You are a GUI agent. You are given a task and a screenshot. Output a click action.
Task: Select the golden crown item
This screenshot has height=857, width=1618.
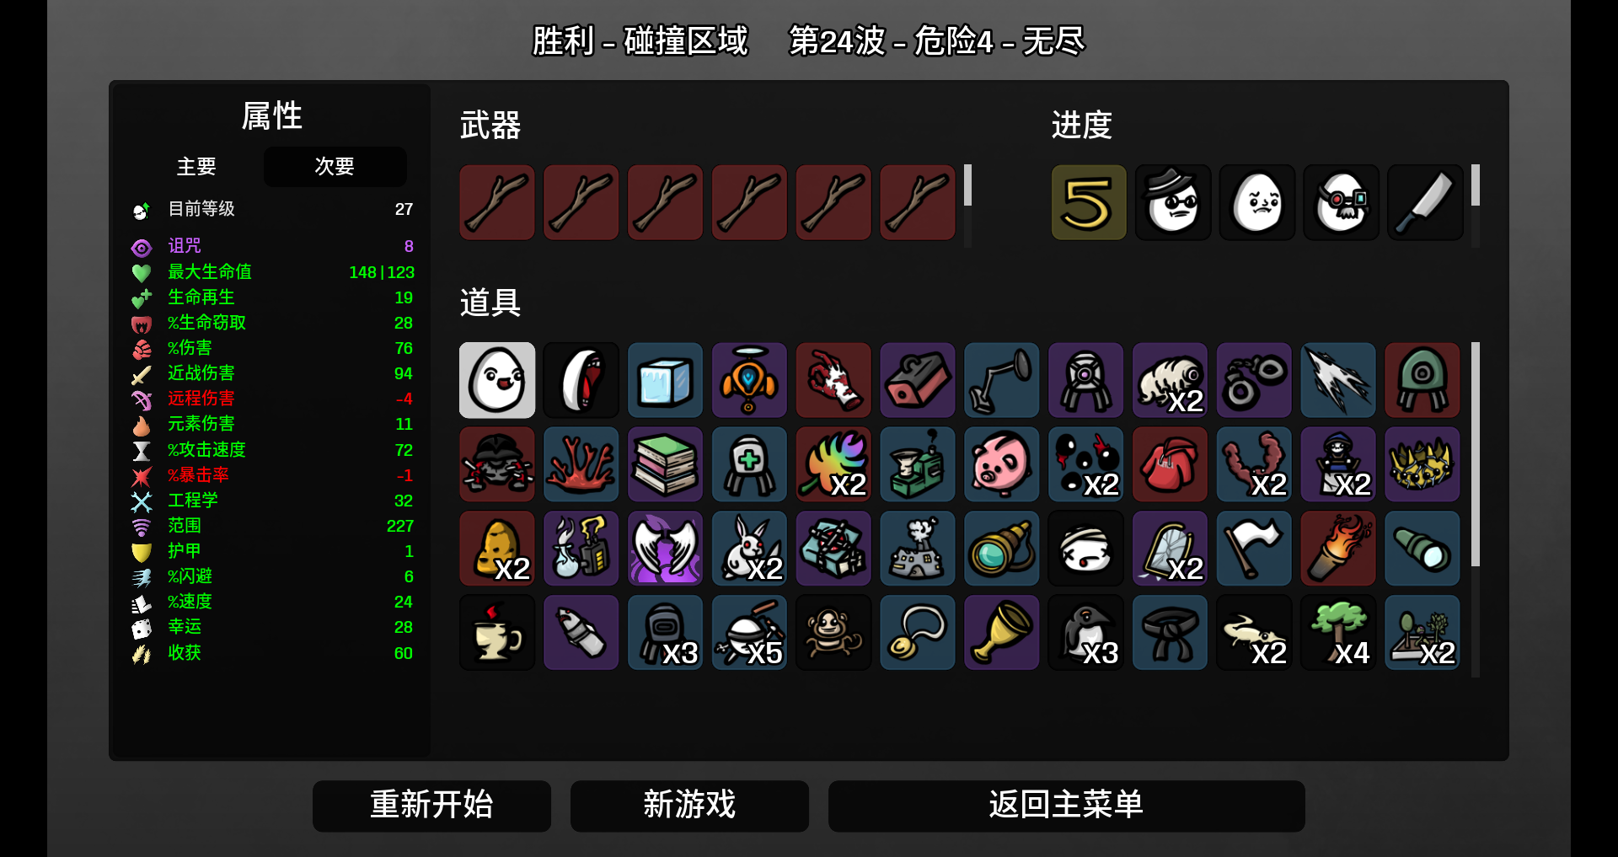coord(1422,464)
